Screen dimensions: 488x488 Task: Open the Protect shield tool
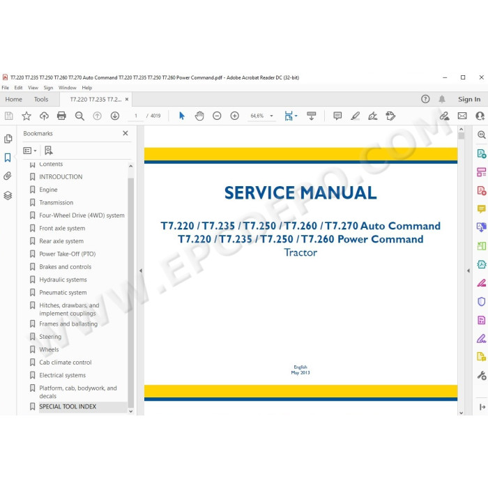(482, 302)
